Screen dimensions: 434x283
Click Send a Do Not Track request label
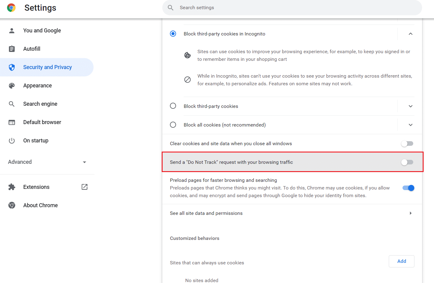231,162
